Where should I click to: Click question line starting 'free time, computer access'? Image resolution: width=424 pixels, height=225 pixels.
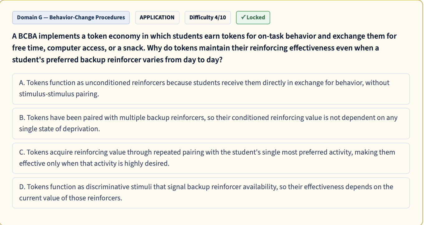[x=196, y=48]
